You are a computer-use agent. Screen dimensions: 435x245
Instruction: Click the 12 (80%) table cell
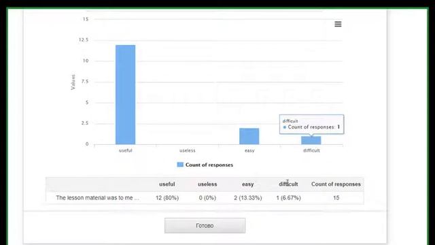point(167,198)
